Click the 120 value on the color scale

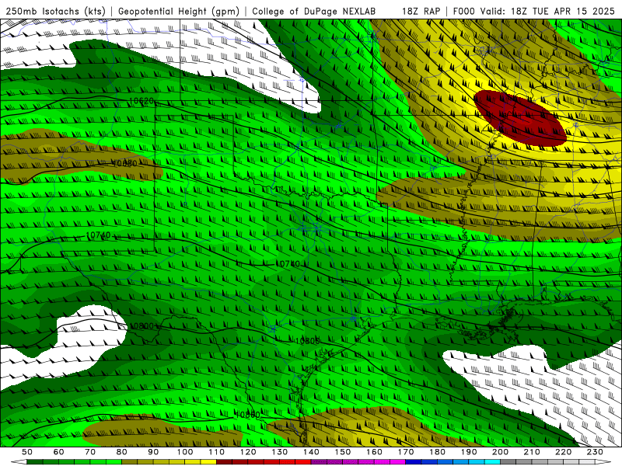248,452
